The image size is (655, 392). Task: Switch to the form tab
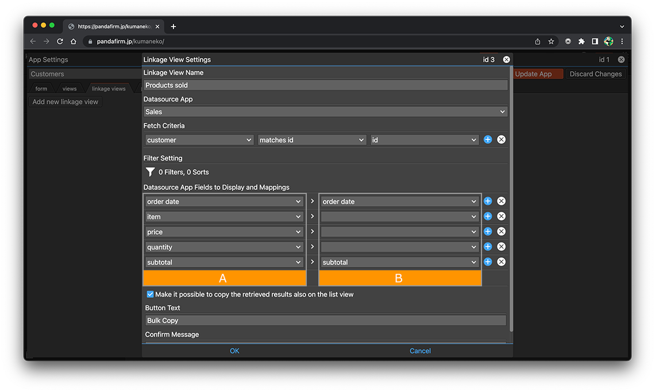coord(41,89)
